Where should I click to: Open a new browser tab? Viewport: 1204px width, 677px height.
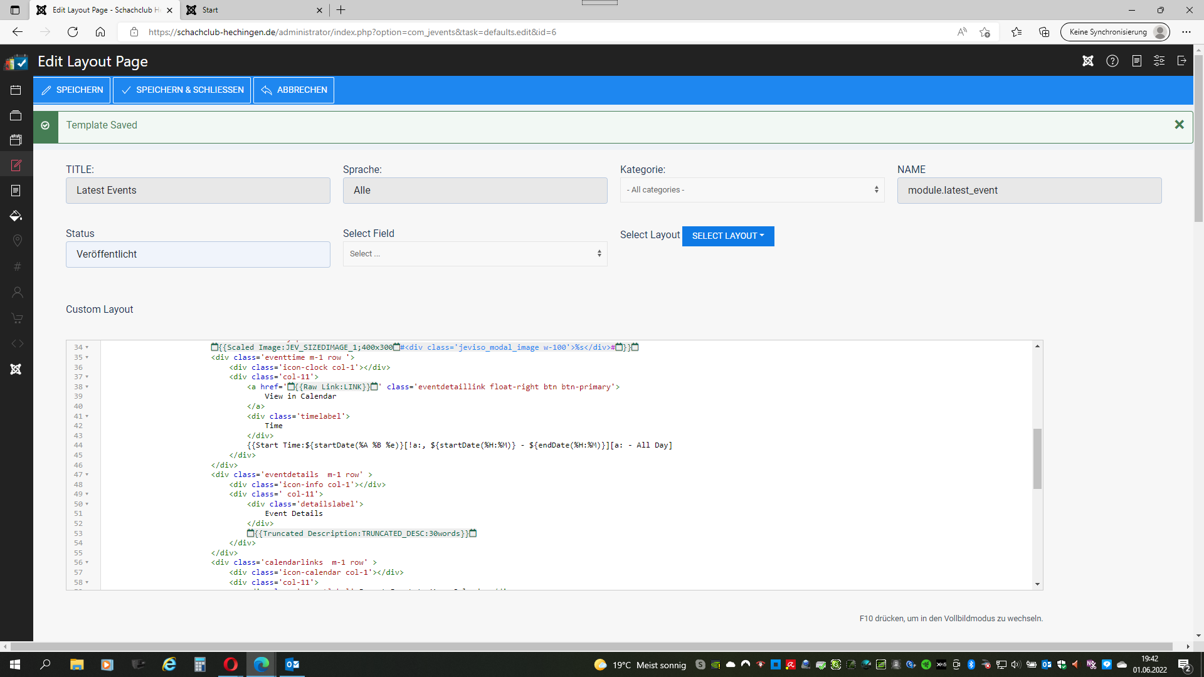pos(341,10)
